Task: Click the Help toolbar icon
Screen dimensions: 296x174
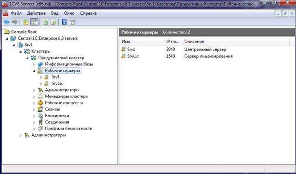Action: coord(64,22)
